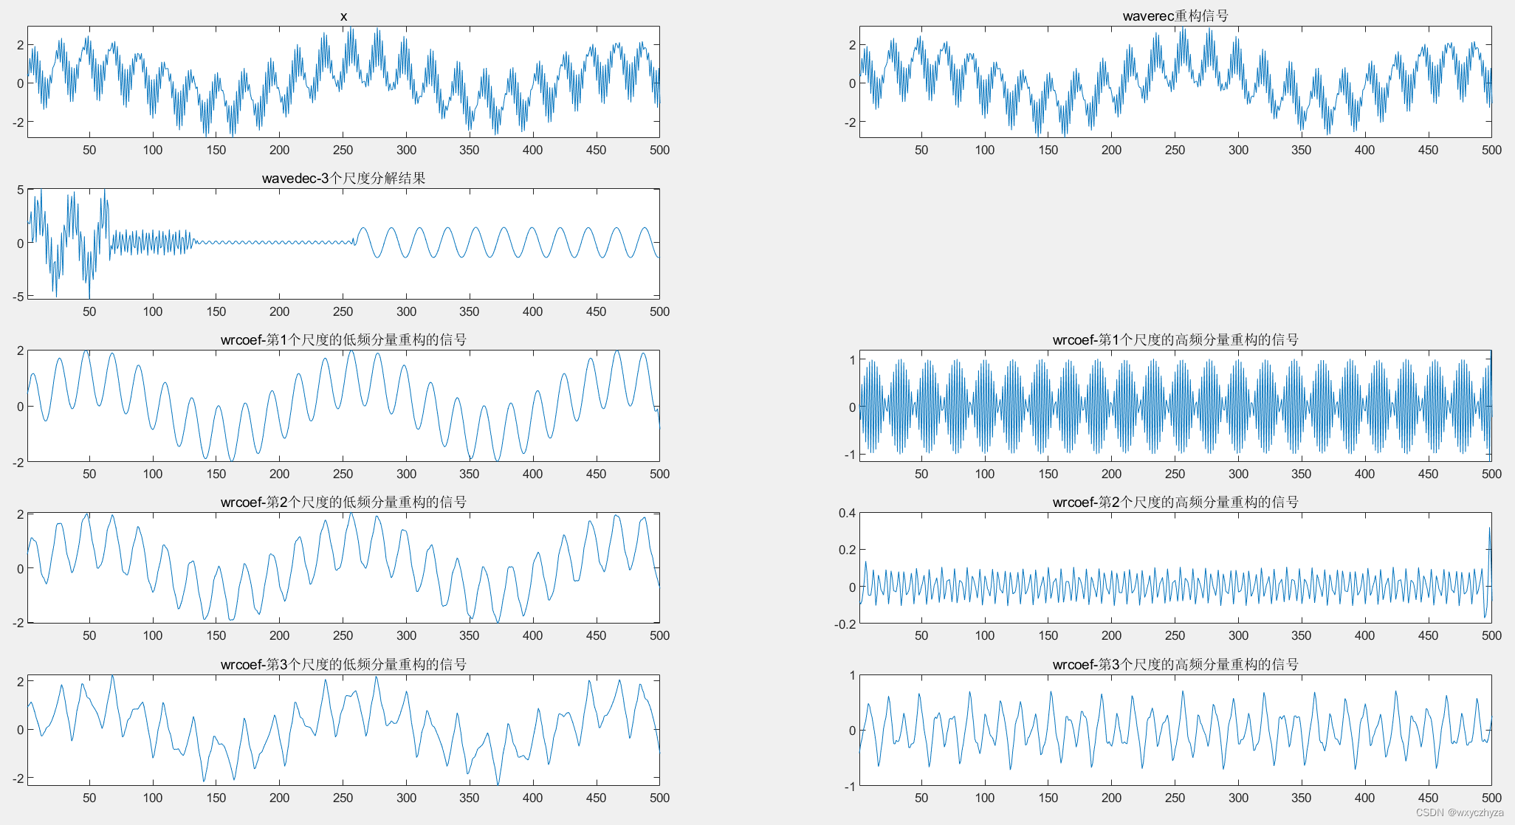Image resolution: width=1515 pixels, height=825 pixels.
Task: Click the original signal plot titled x
Action: [343, 81]
